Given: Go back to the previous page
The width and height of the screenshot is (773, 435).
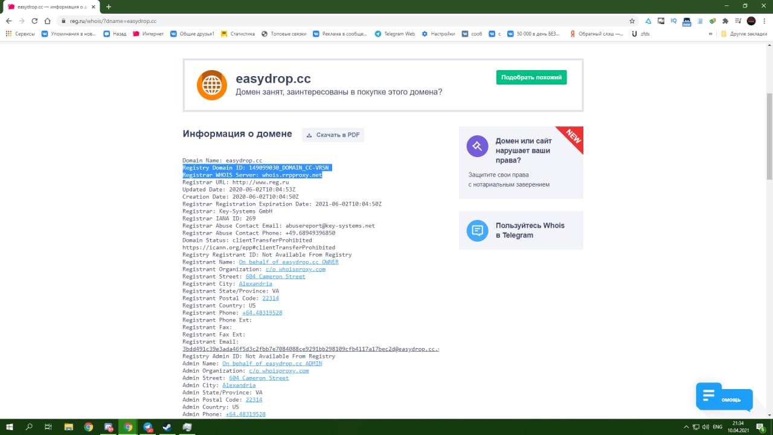Looking at the screenshot, I should [x=8, y=21].
